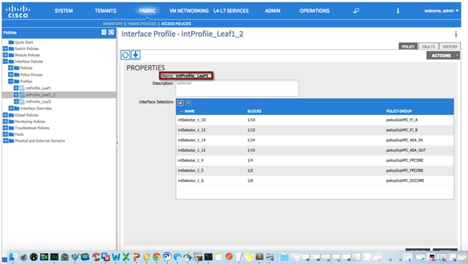
Task: Open Launchpad rocket in the dock
Action: pos(24,257)
